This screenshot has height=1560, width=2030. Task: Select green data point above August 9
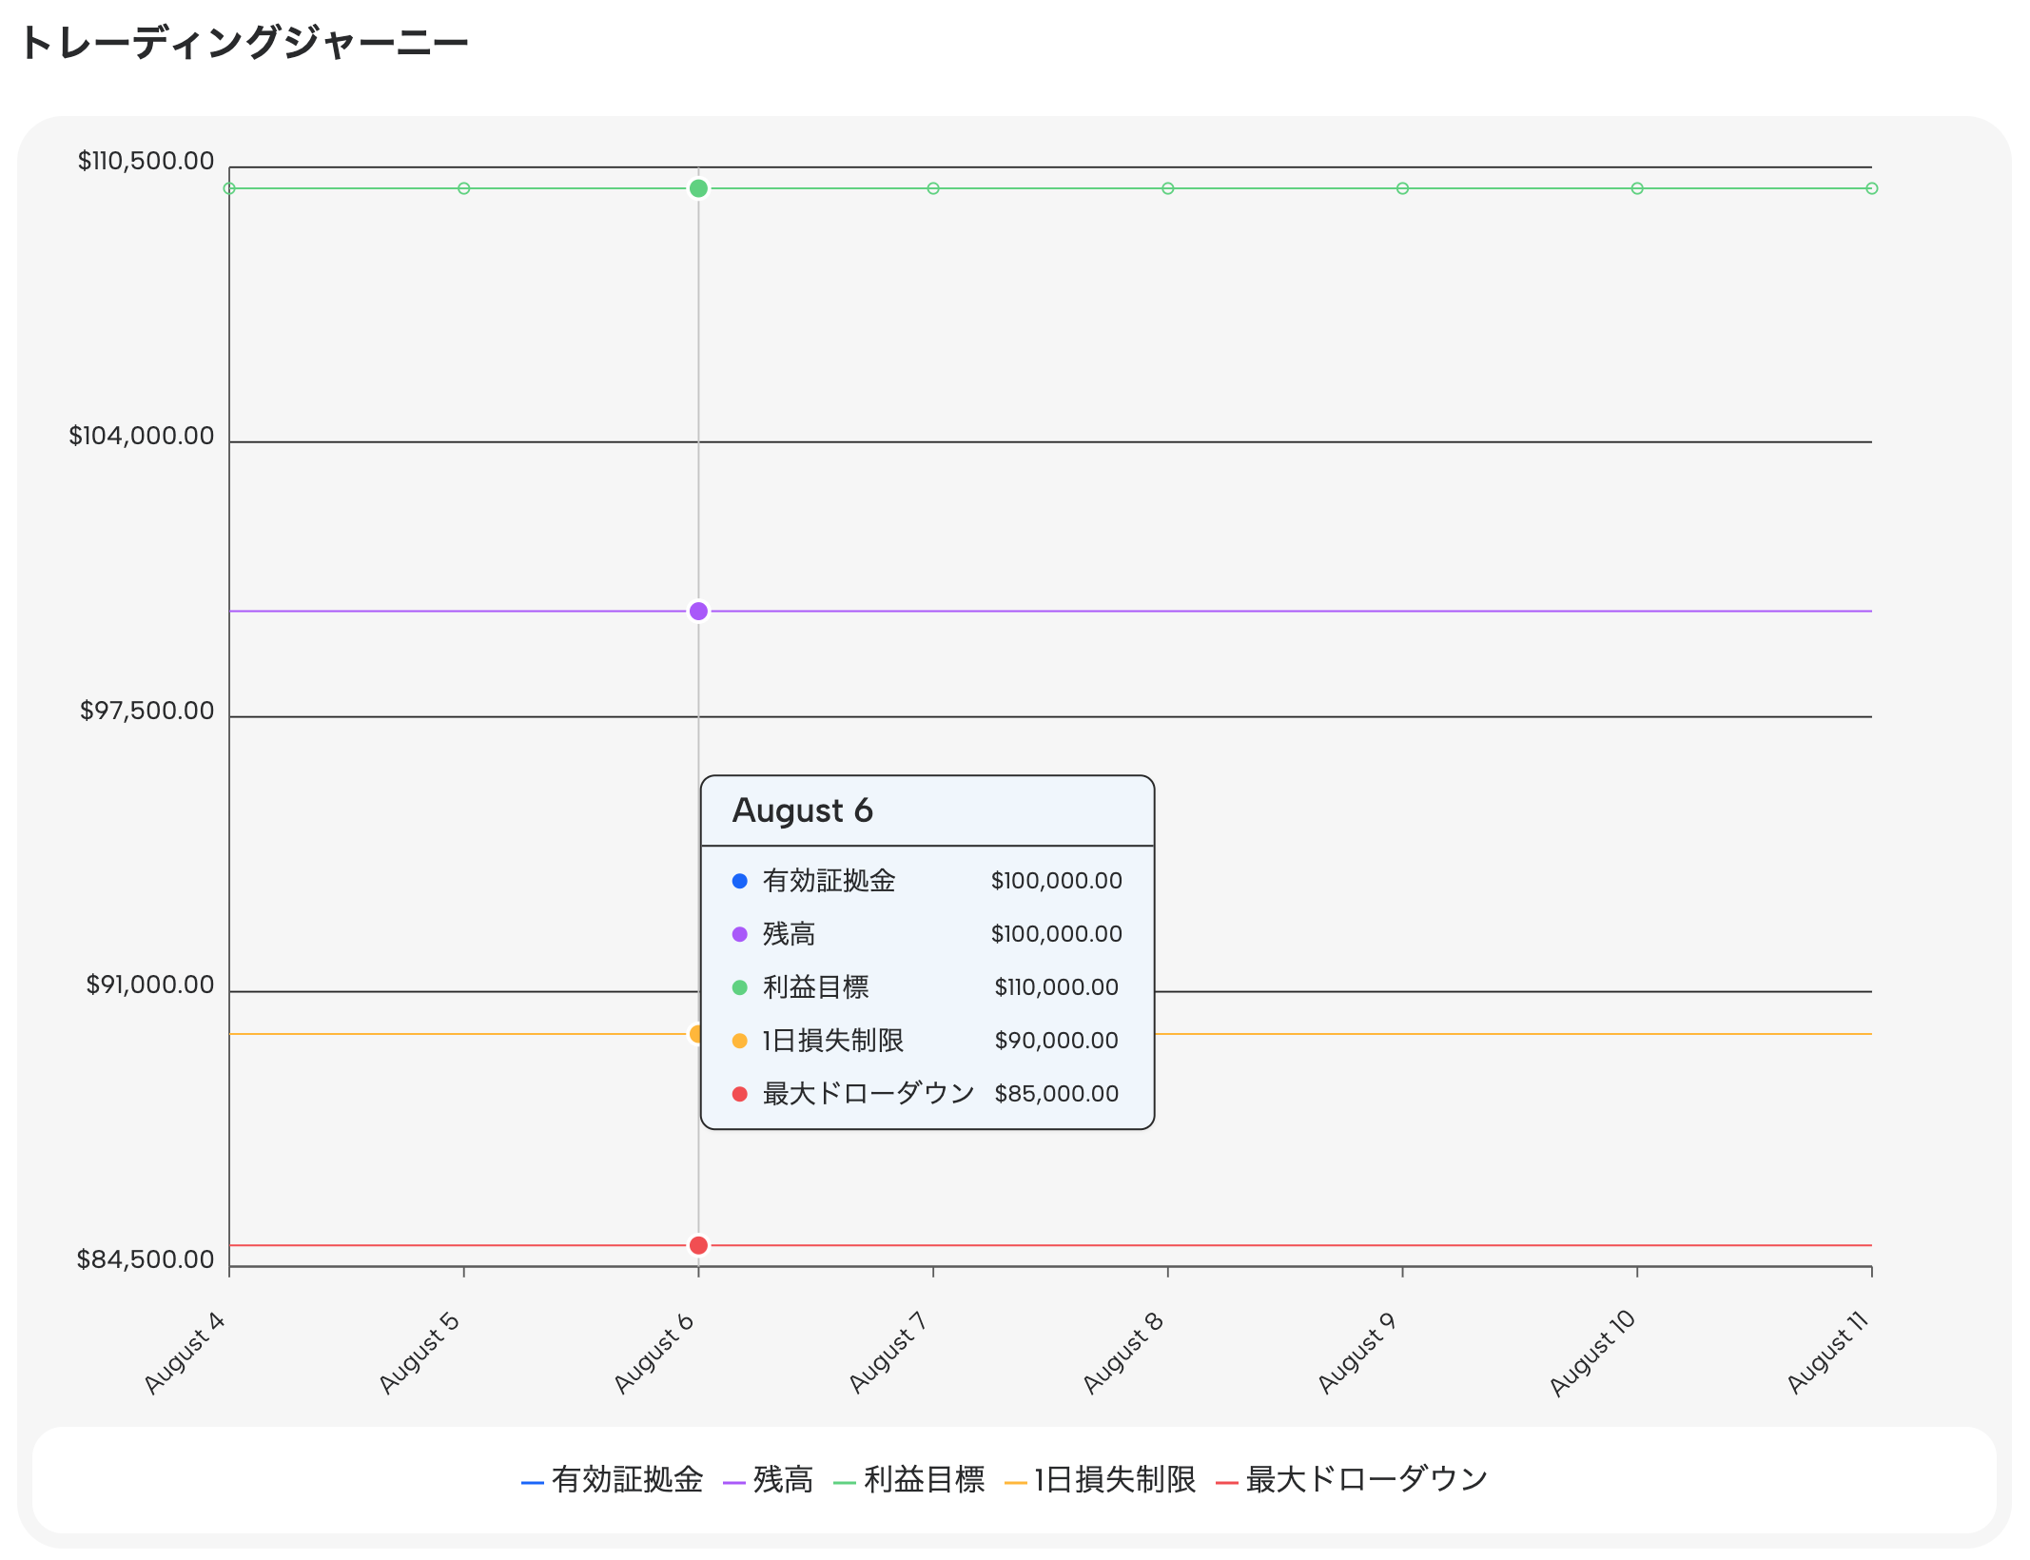(x=1402, y=188)
